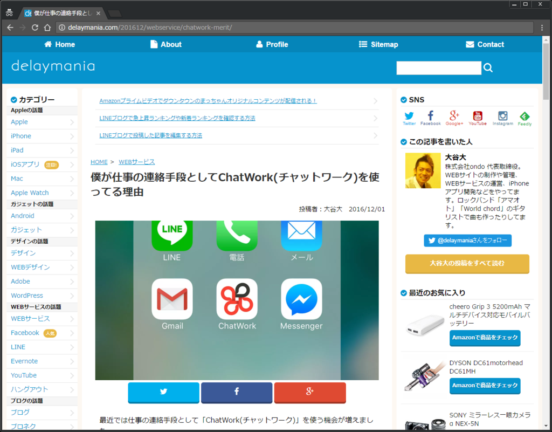Image resolution: width=552 pixels, height=432 pixels.
Task: Open the Profile navigation item
Action: (x=272, y=44)
